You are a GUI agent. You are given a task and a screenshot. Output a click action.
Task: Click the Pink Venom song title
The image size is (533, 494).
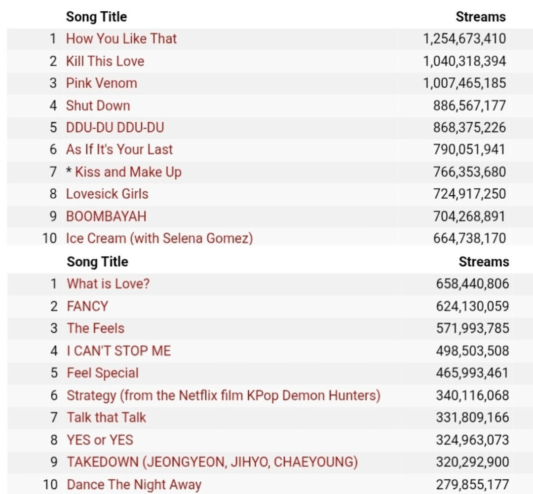pos(102,83)
